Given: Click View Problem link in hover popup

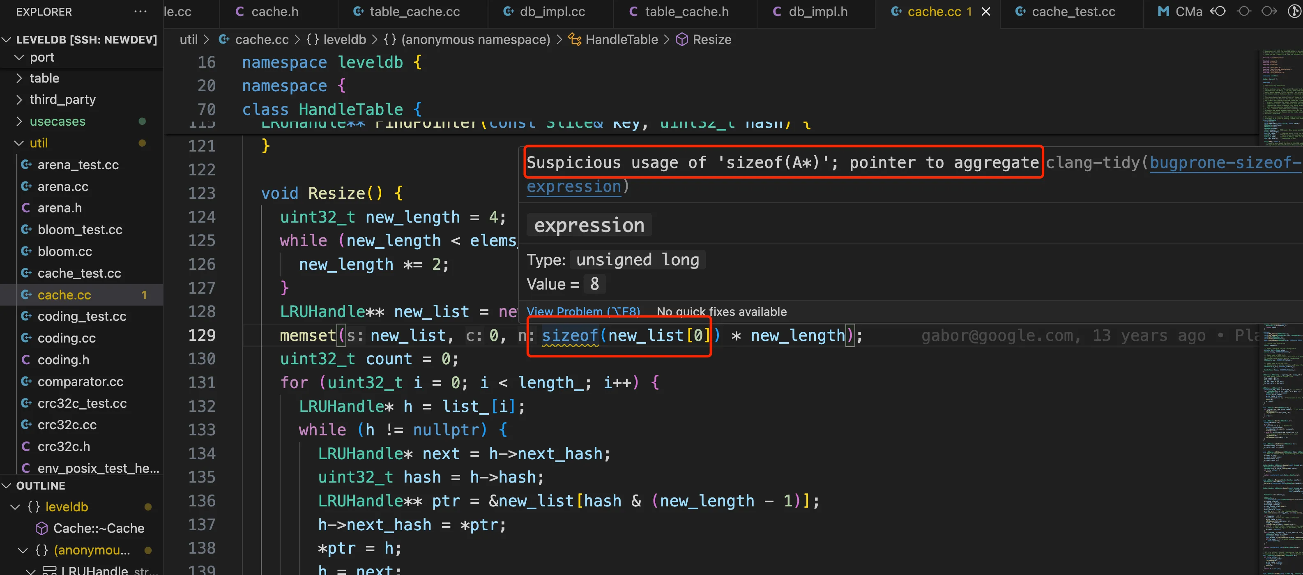Looking at the screenshot, I should point(583,311).
